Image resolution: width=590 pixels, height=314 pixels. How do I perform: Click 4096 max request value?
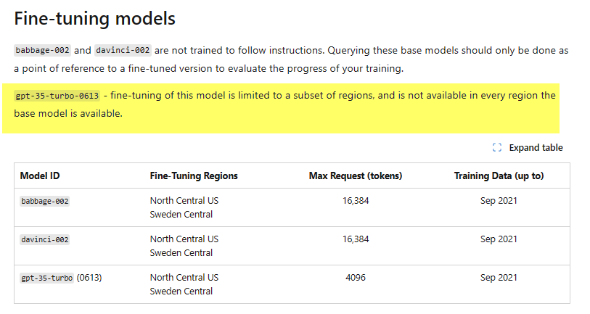point(356,278)
